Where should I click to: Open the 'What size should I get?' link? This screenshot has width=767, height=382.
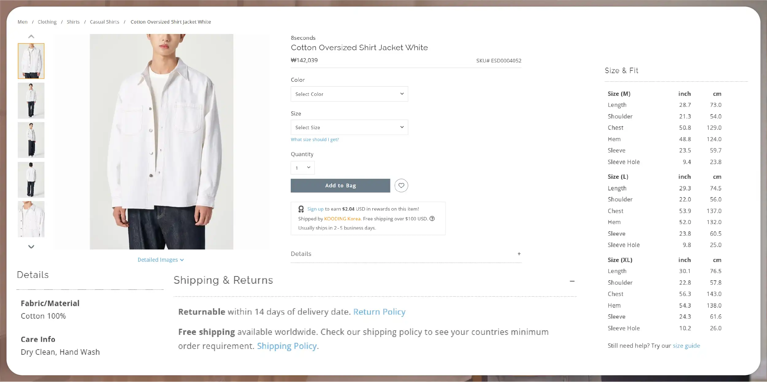click(315, 140)
